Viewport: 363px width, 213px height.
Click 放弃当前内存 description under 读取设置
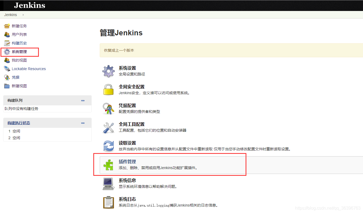click(x=205, y=149)
